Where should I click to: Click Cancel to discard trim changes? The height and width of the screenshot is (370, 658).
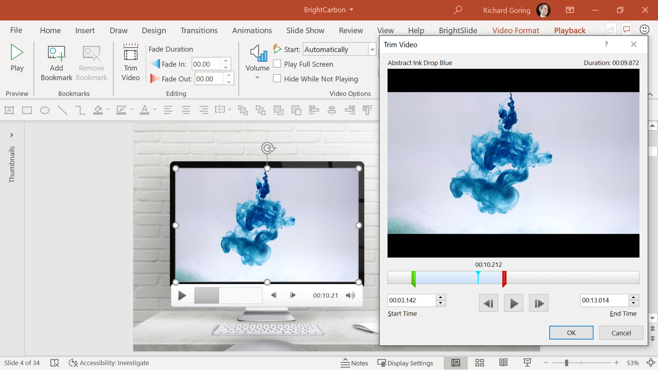(x=621, y=332)
